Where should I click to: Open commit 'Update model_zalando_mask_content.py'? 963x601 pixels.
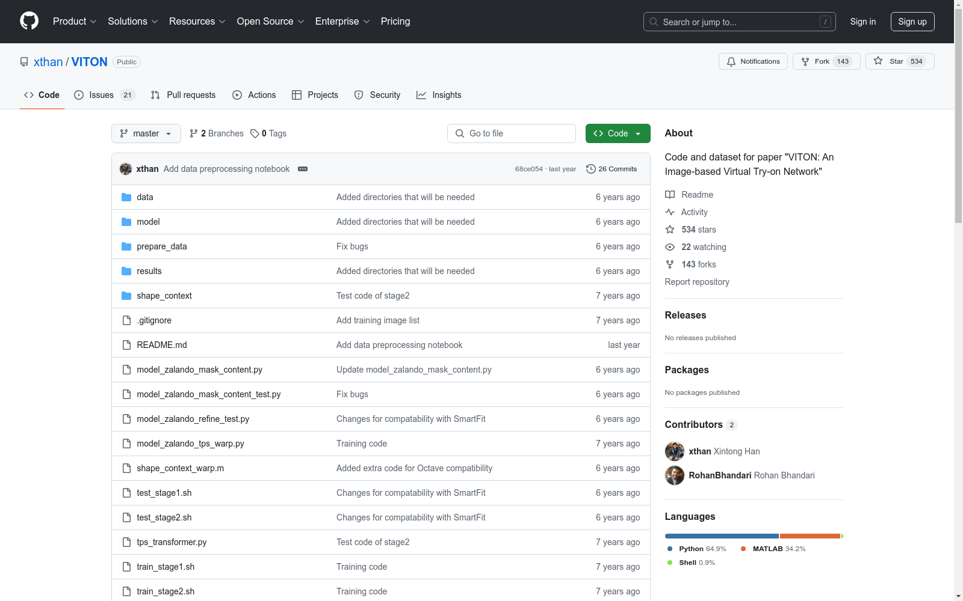tap(414, 370)
